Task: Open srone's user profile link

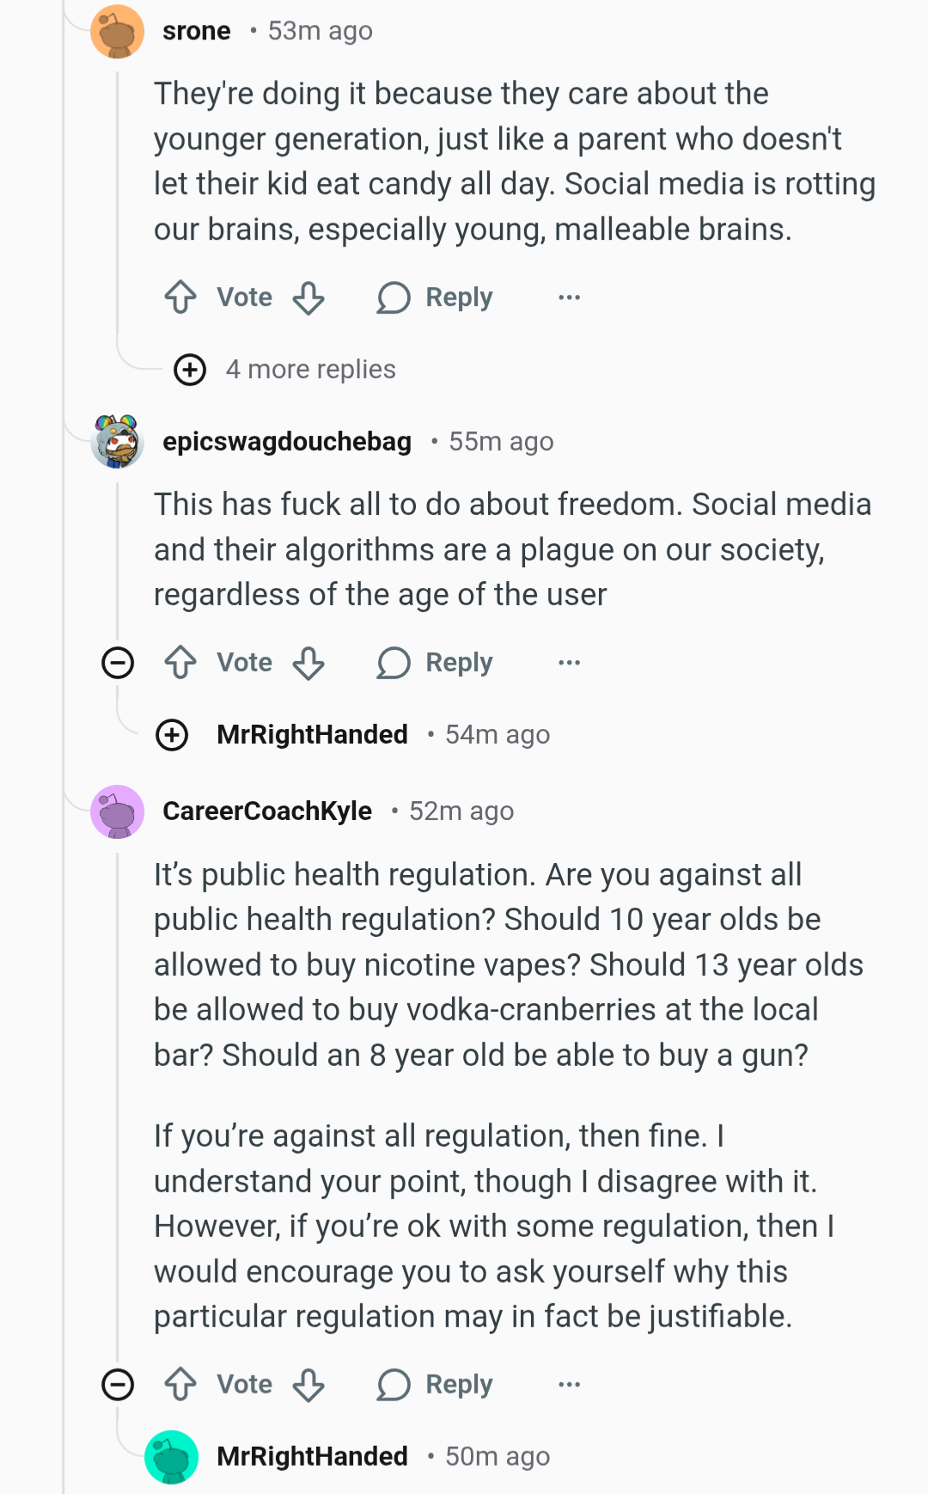Action: (x=197, y=31)
